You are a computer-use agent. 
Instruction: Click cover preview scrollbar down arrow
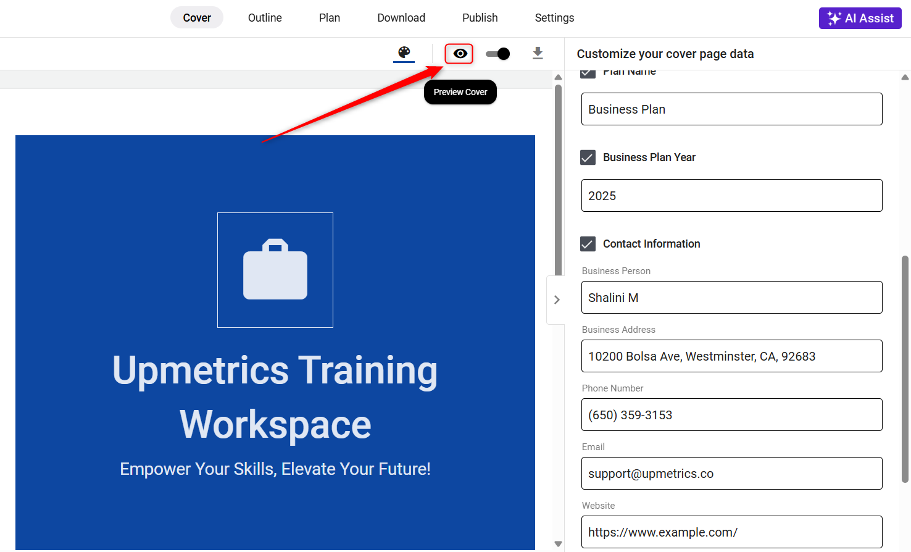coord(558,544)
